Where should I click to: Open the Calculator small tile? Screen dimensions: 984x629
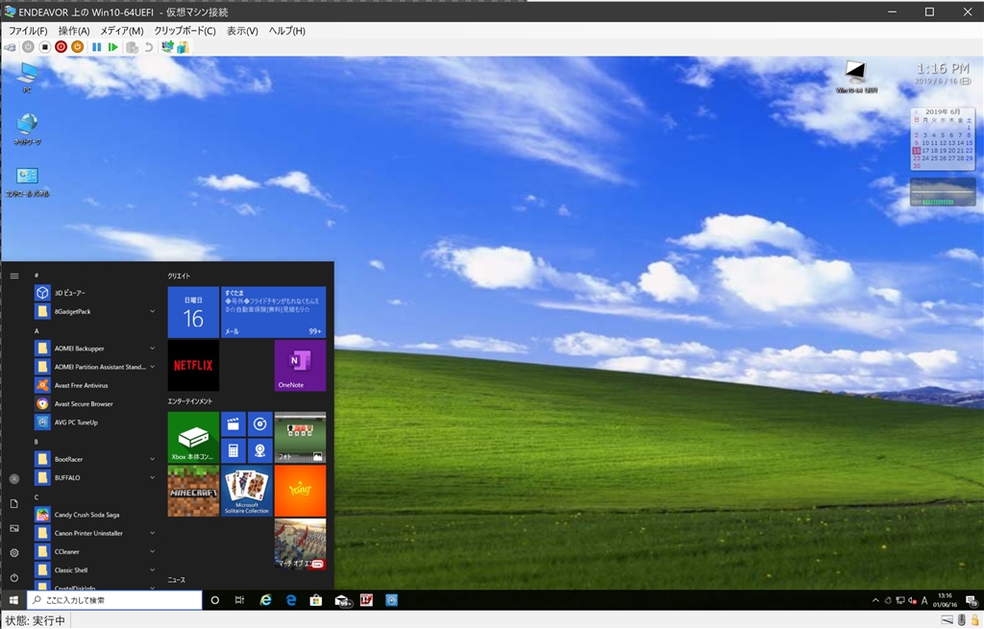pyautogui.click(x=233, y=451)
